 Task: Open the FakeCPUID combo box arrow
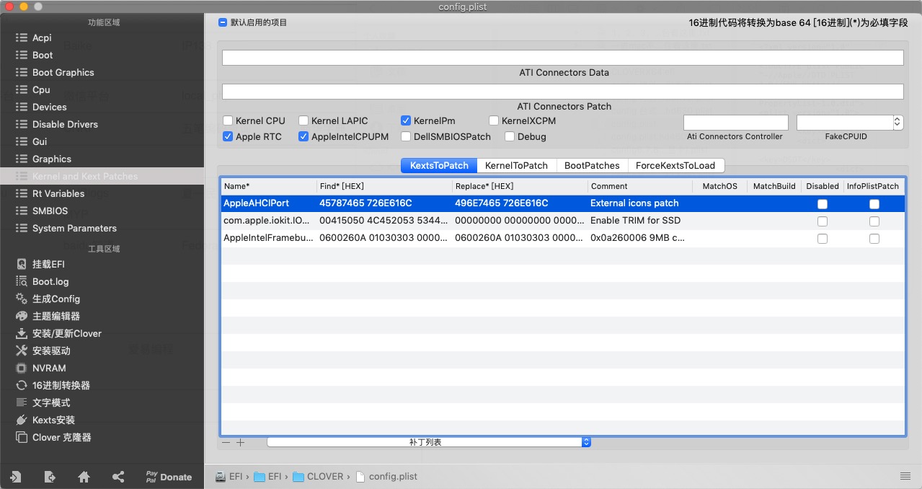point(897,123)
